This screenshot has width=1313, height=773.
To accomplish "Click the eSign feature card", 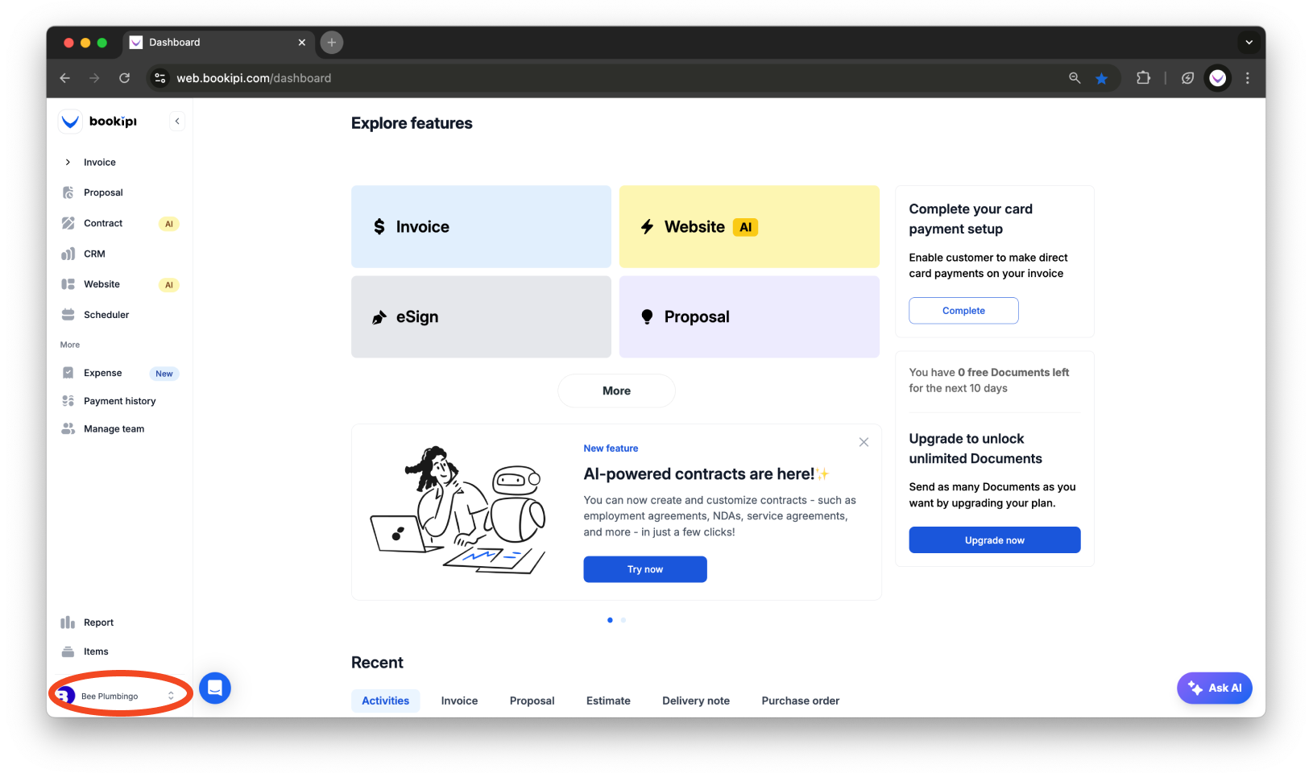I will [x=480, y=316].
